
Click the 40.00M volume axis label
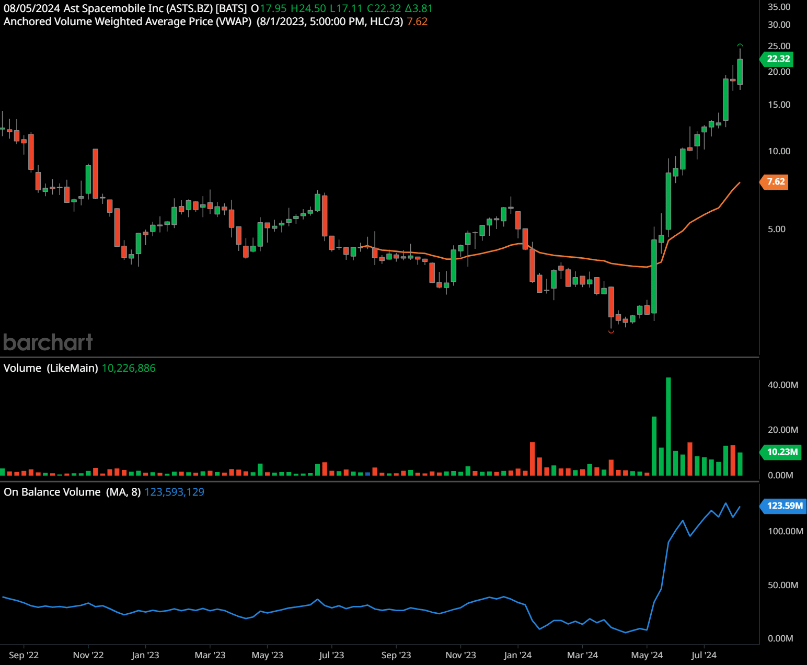click(783, 385)
